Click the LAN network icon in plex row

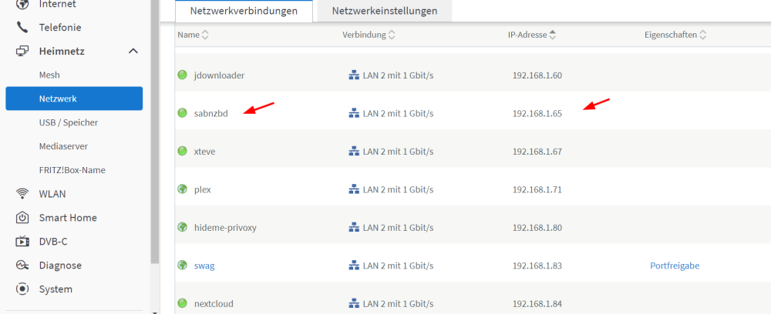pos(354,189)
